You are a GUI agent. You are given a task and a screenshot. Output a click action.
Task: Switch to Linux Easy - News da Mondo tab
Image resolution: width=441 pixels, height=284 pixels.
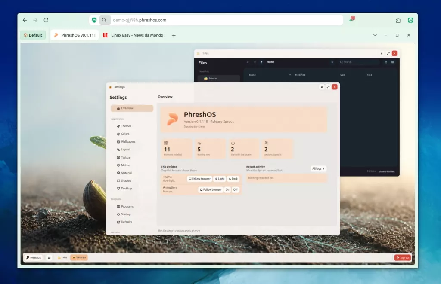click(x=134, y=35)
